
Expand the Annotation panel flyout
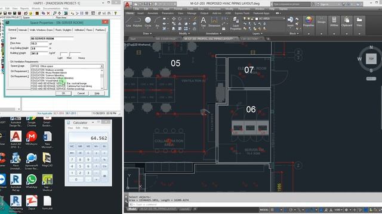pyautogui.click(x=214, y=33)
